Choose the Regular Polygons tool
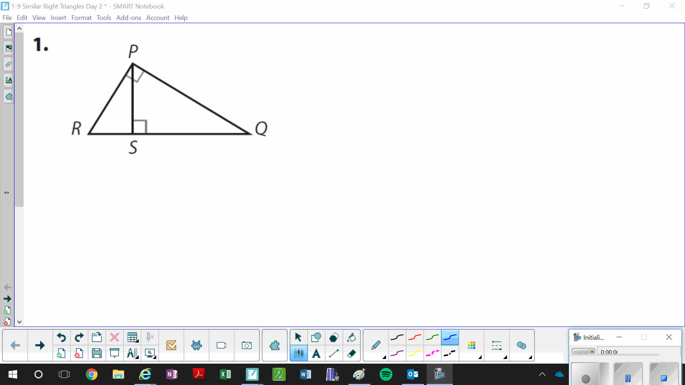This screenshot has height=385, width=685. [x=334, y=337]
